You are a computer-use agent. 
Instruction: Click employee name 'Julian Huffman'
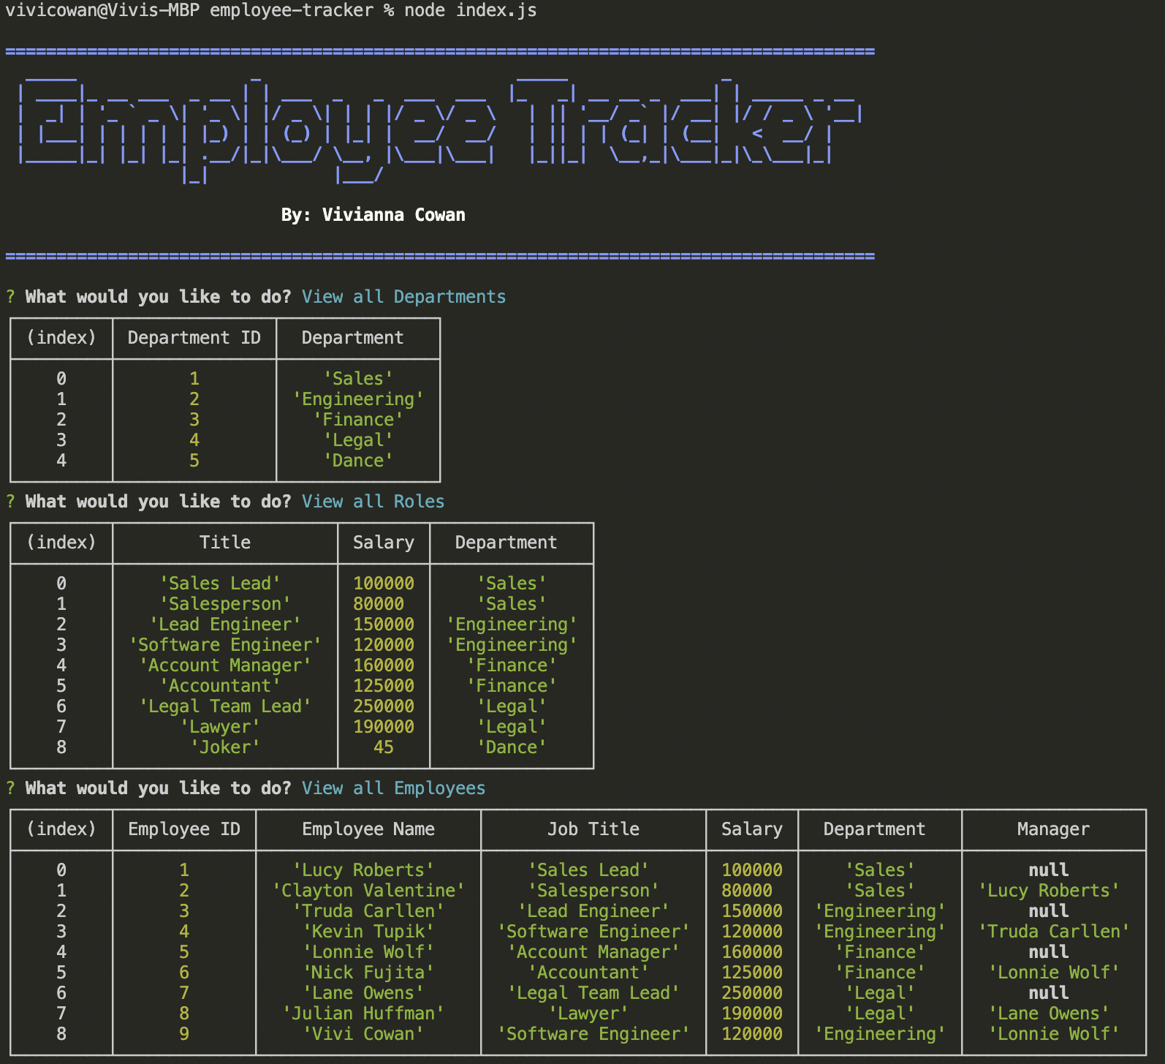tap(363, 1014)
